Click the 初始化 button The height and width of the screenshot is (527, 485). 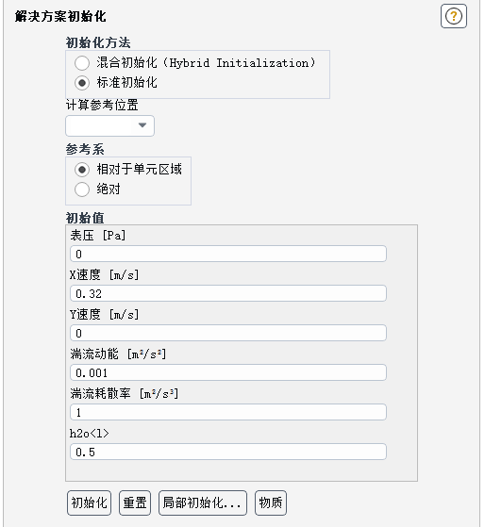(x=89, y=502)
